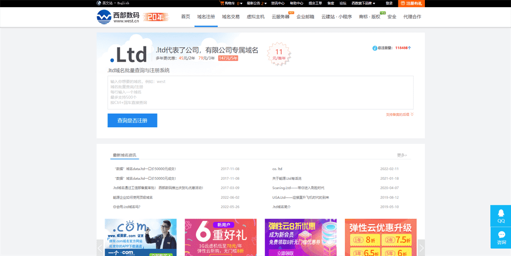Open the 代理合作 menu item
511x256 pixels.
tap(412, 17)
